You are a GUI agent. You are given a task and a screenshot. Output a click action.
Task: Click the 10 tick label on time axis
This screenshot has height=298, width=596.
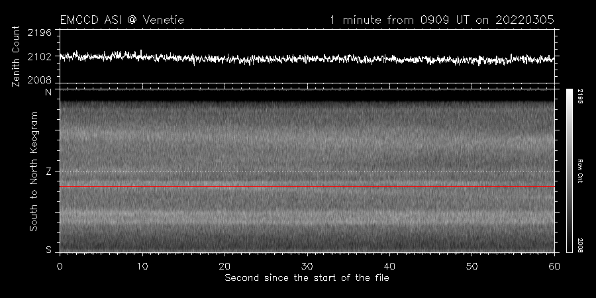click(x=142, y=266)
